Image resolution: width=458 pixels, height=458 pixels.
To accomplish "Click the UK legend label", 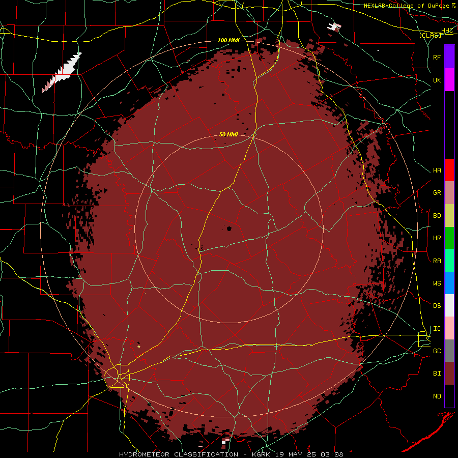I will coord(437,80).
